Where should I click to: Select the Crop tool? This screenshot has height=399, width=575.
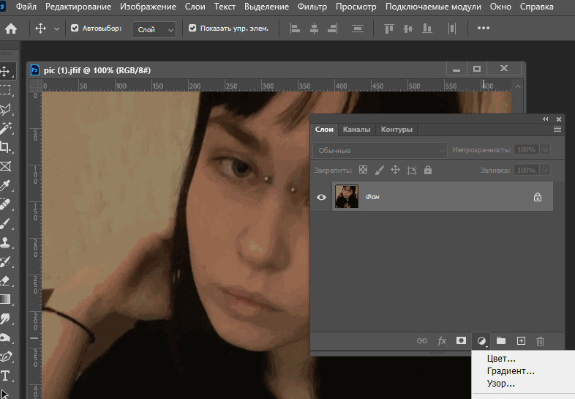[5, 147]
